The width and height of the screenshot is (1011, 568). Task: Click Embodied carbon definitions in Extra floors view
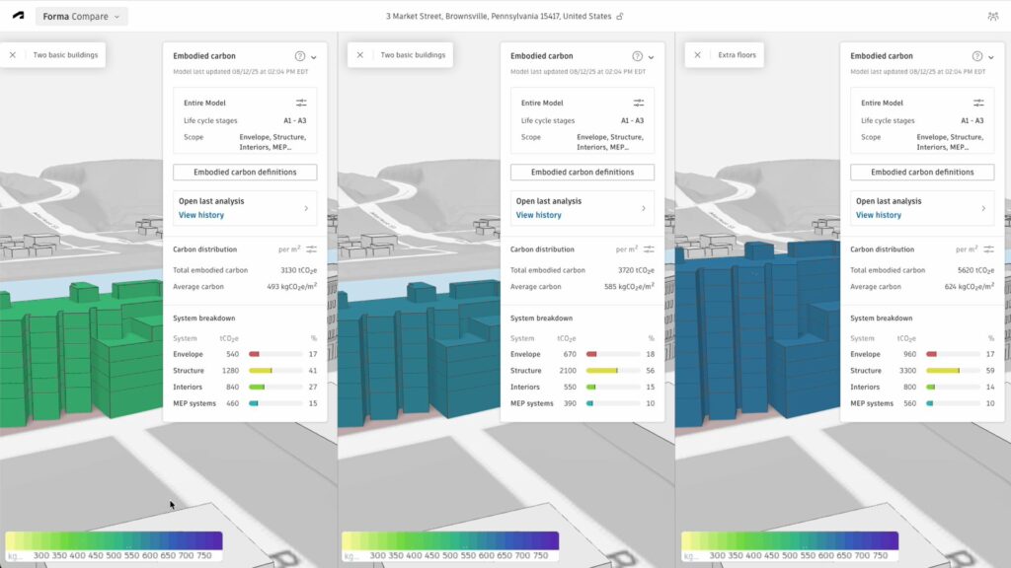[x=922, y=172]
